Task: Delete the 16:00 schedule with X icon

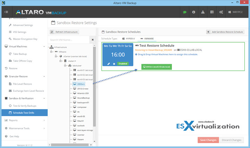Action: coord(114,64)
